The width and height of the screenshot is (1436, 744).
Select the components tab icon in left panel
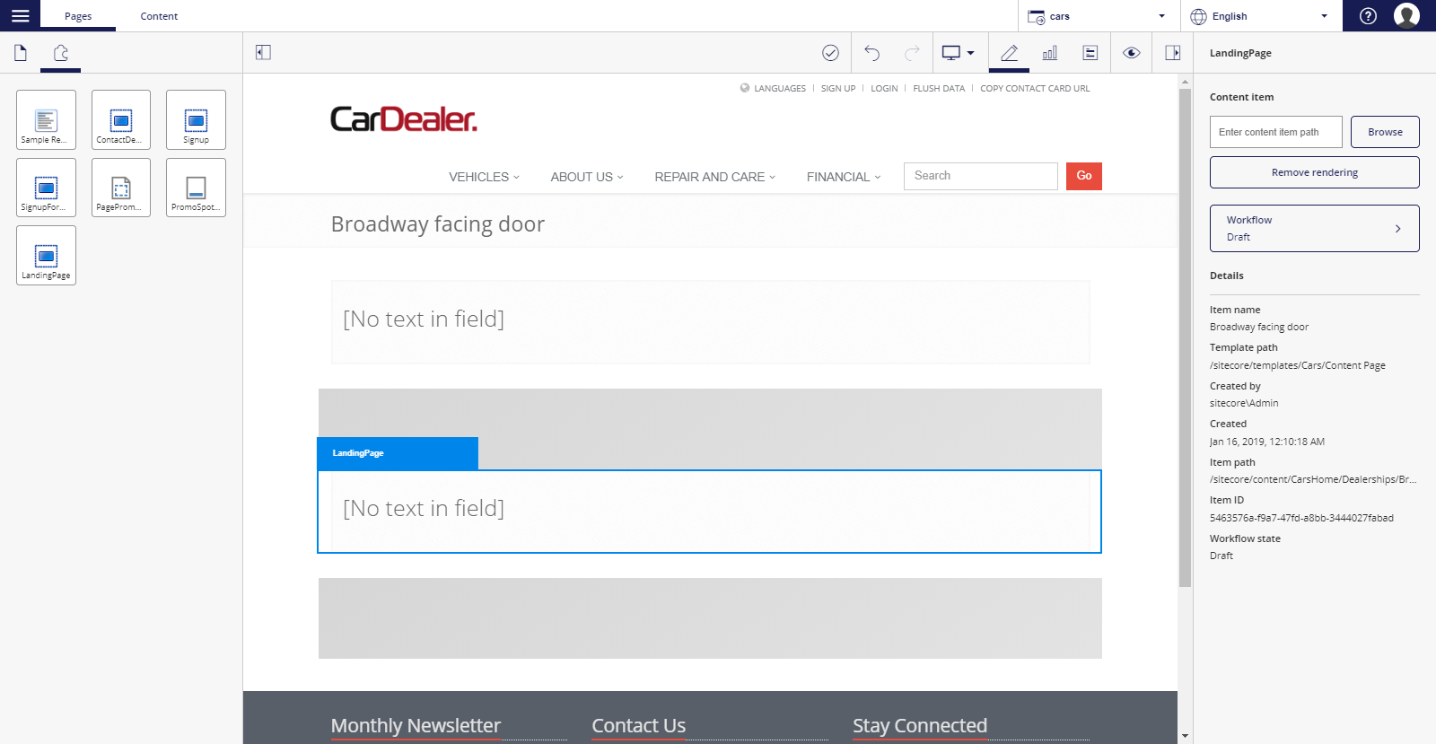(60, 53)
